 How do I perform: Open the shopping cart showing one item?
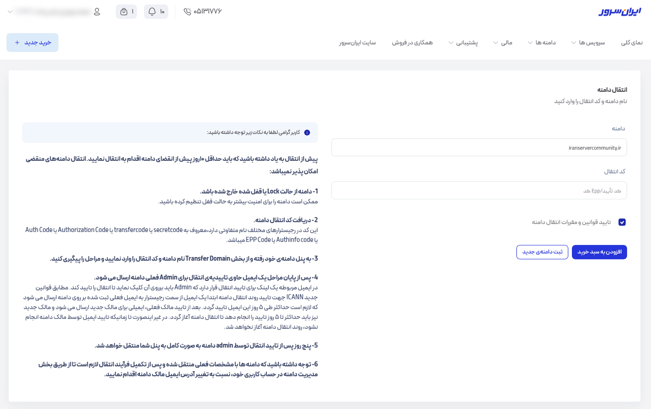pos(126,12)
